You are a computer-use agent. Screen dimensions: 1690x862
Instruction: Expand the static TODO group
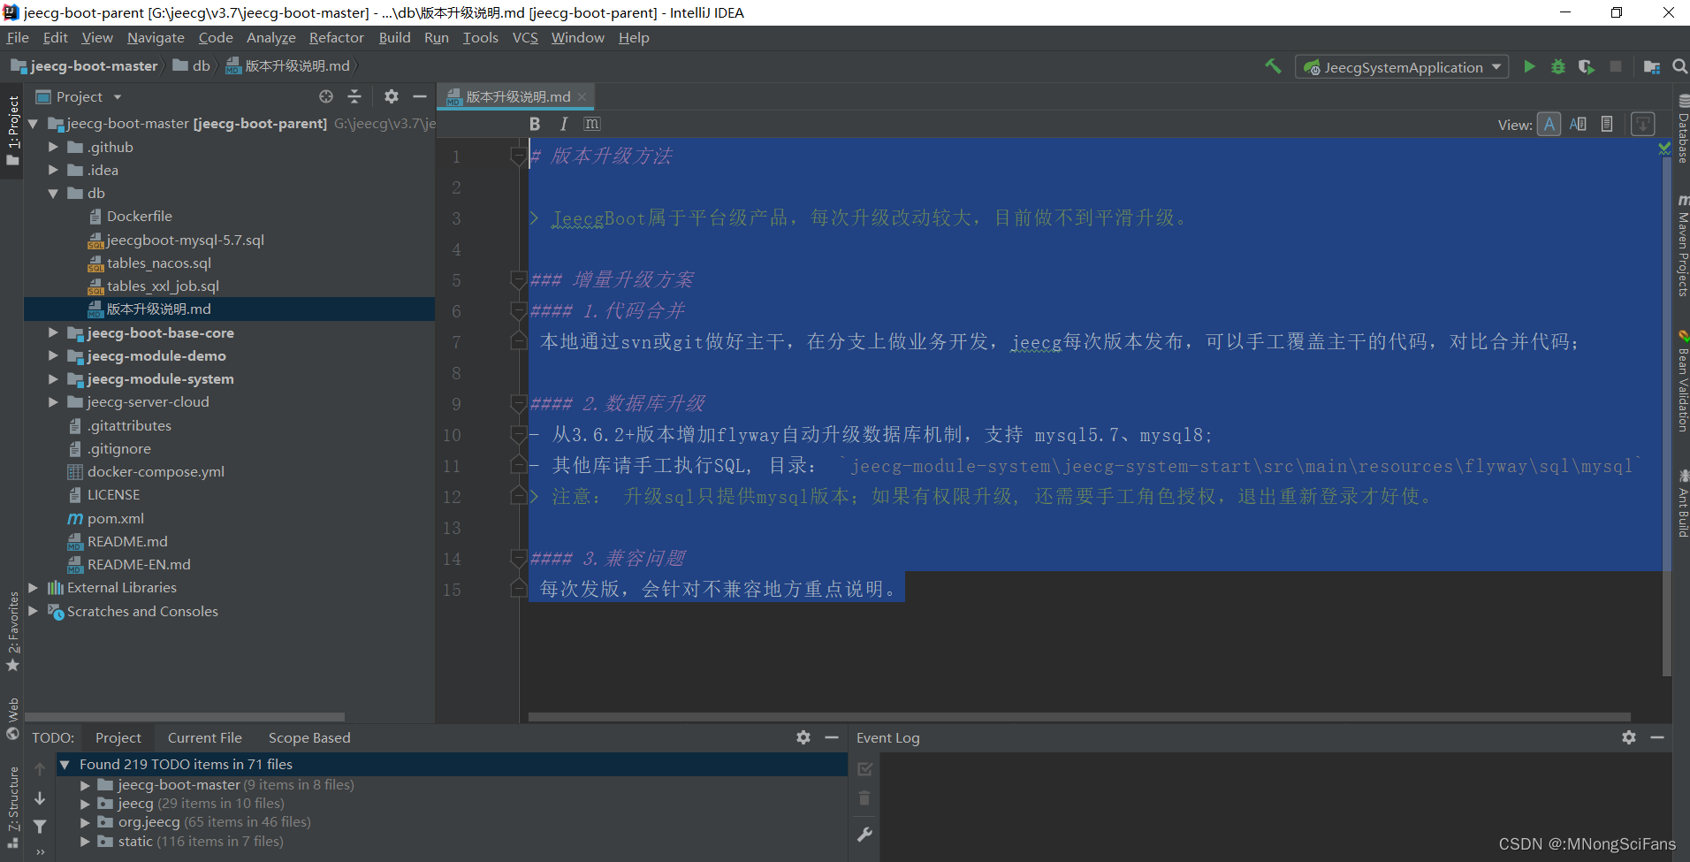point(85,841)
